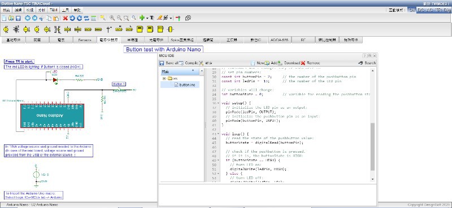This screenshot has height=208, width=452.
Task: Click the red LED symbol in schematic
Action: pyautogui.click(x=55, y=80)
